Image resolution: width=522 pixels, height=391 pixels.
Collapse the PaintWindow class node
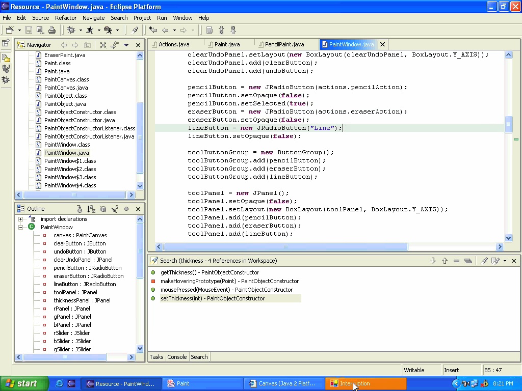point(20,227)
